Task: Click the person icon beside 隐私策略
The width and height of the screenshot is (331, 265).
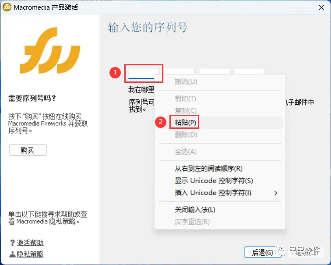Action: click(x=12, y=254)
